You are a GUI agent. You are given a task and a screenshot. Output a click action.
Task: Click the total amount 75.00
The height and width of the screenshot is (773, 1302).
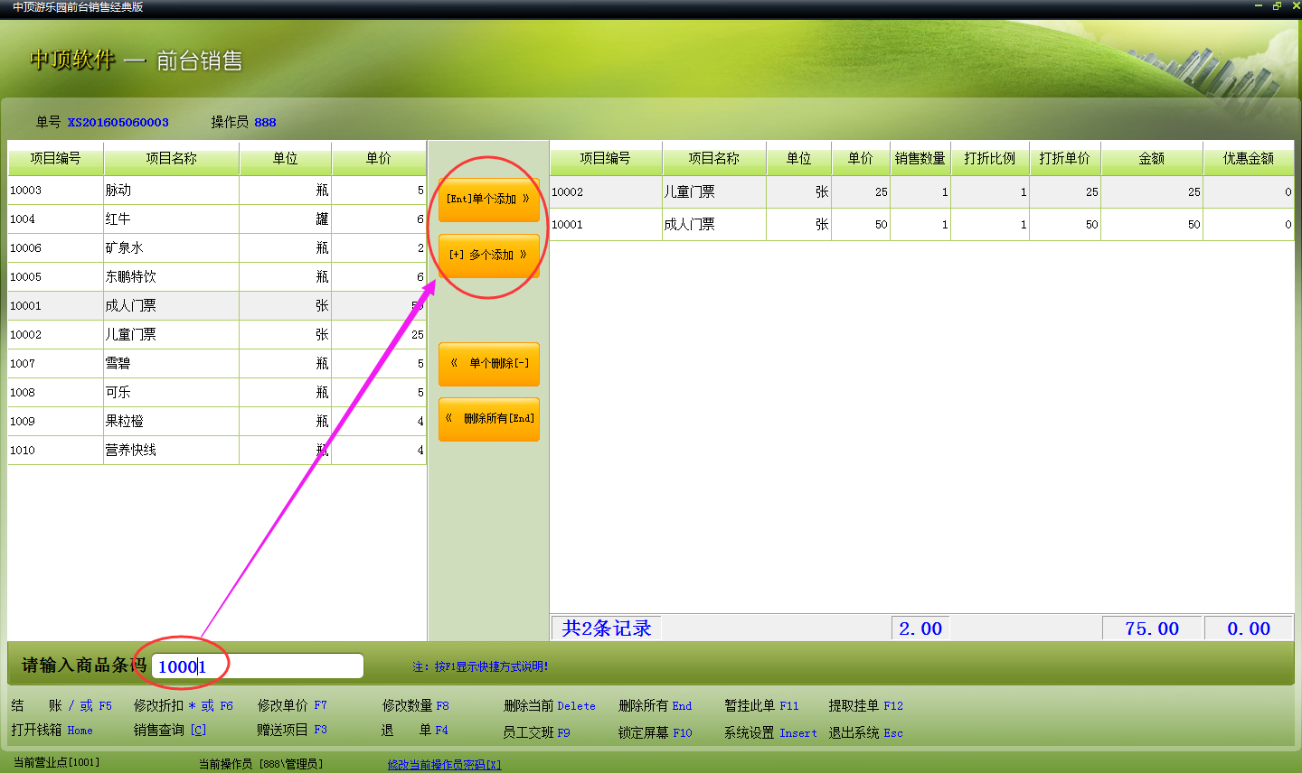tap(1152, 629)
